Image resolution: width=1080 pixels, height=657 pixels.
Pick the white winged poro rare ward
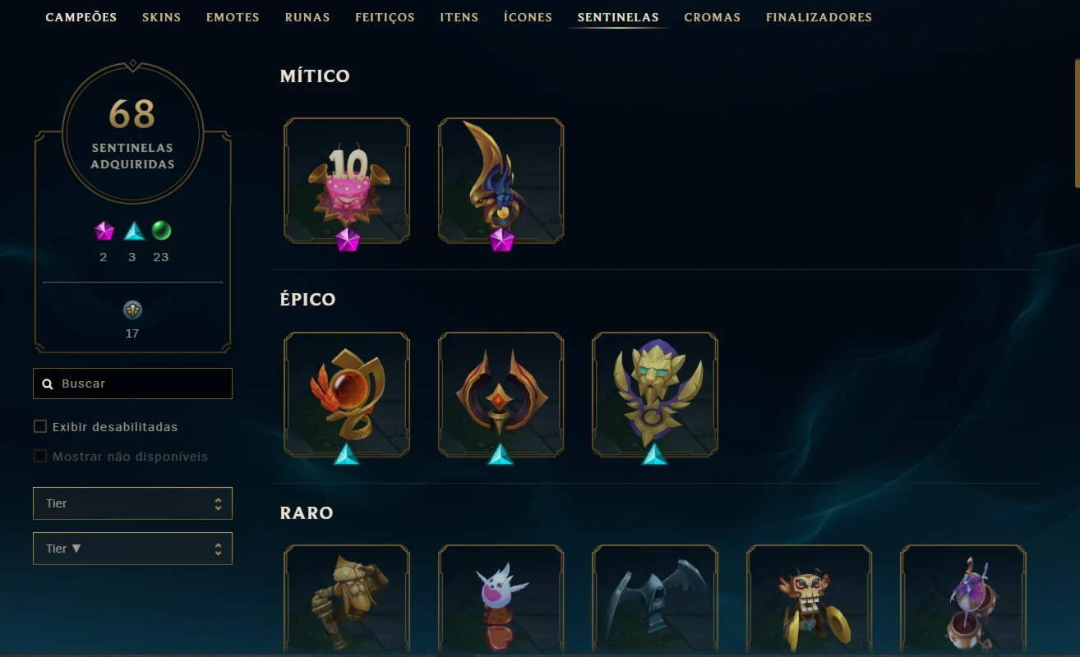(x=501, y=600)
